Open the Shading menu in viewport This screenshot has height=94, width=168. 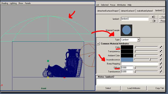point(5,3)
